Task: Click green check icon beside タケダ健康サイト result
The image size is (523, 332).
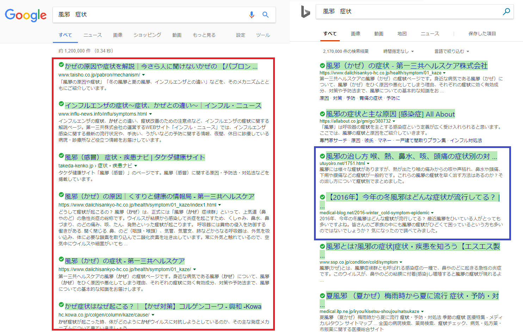Action: tap(61, 156)
